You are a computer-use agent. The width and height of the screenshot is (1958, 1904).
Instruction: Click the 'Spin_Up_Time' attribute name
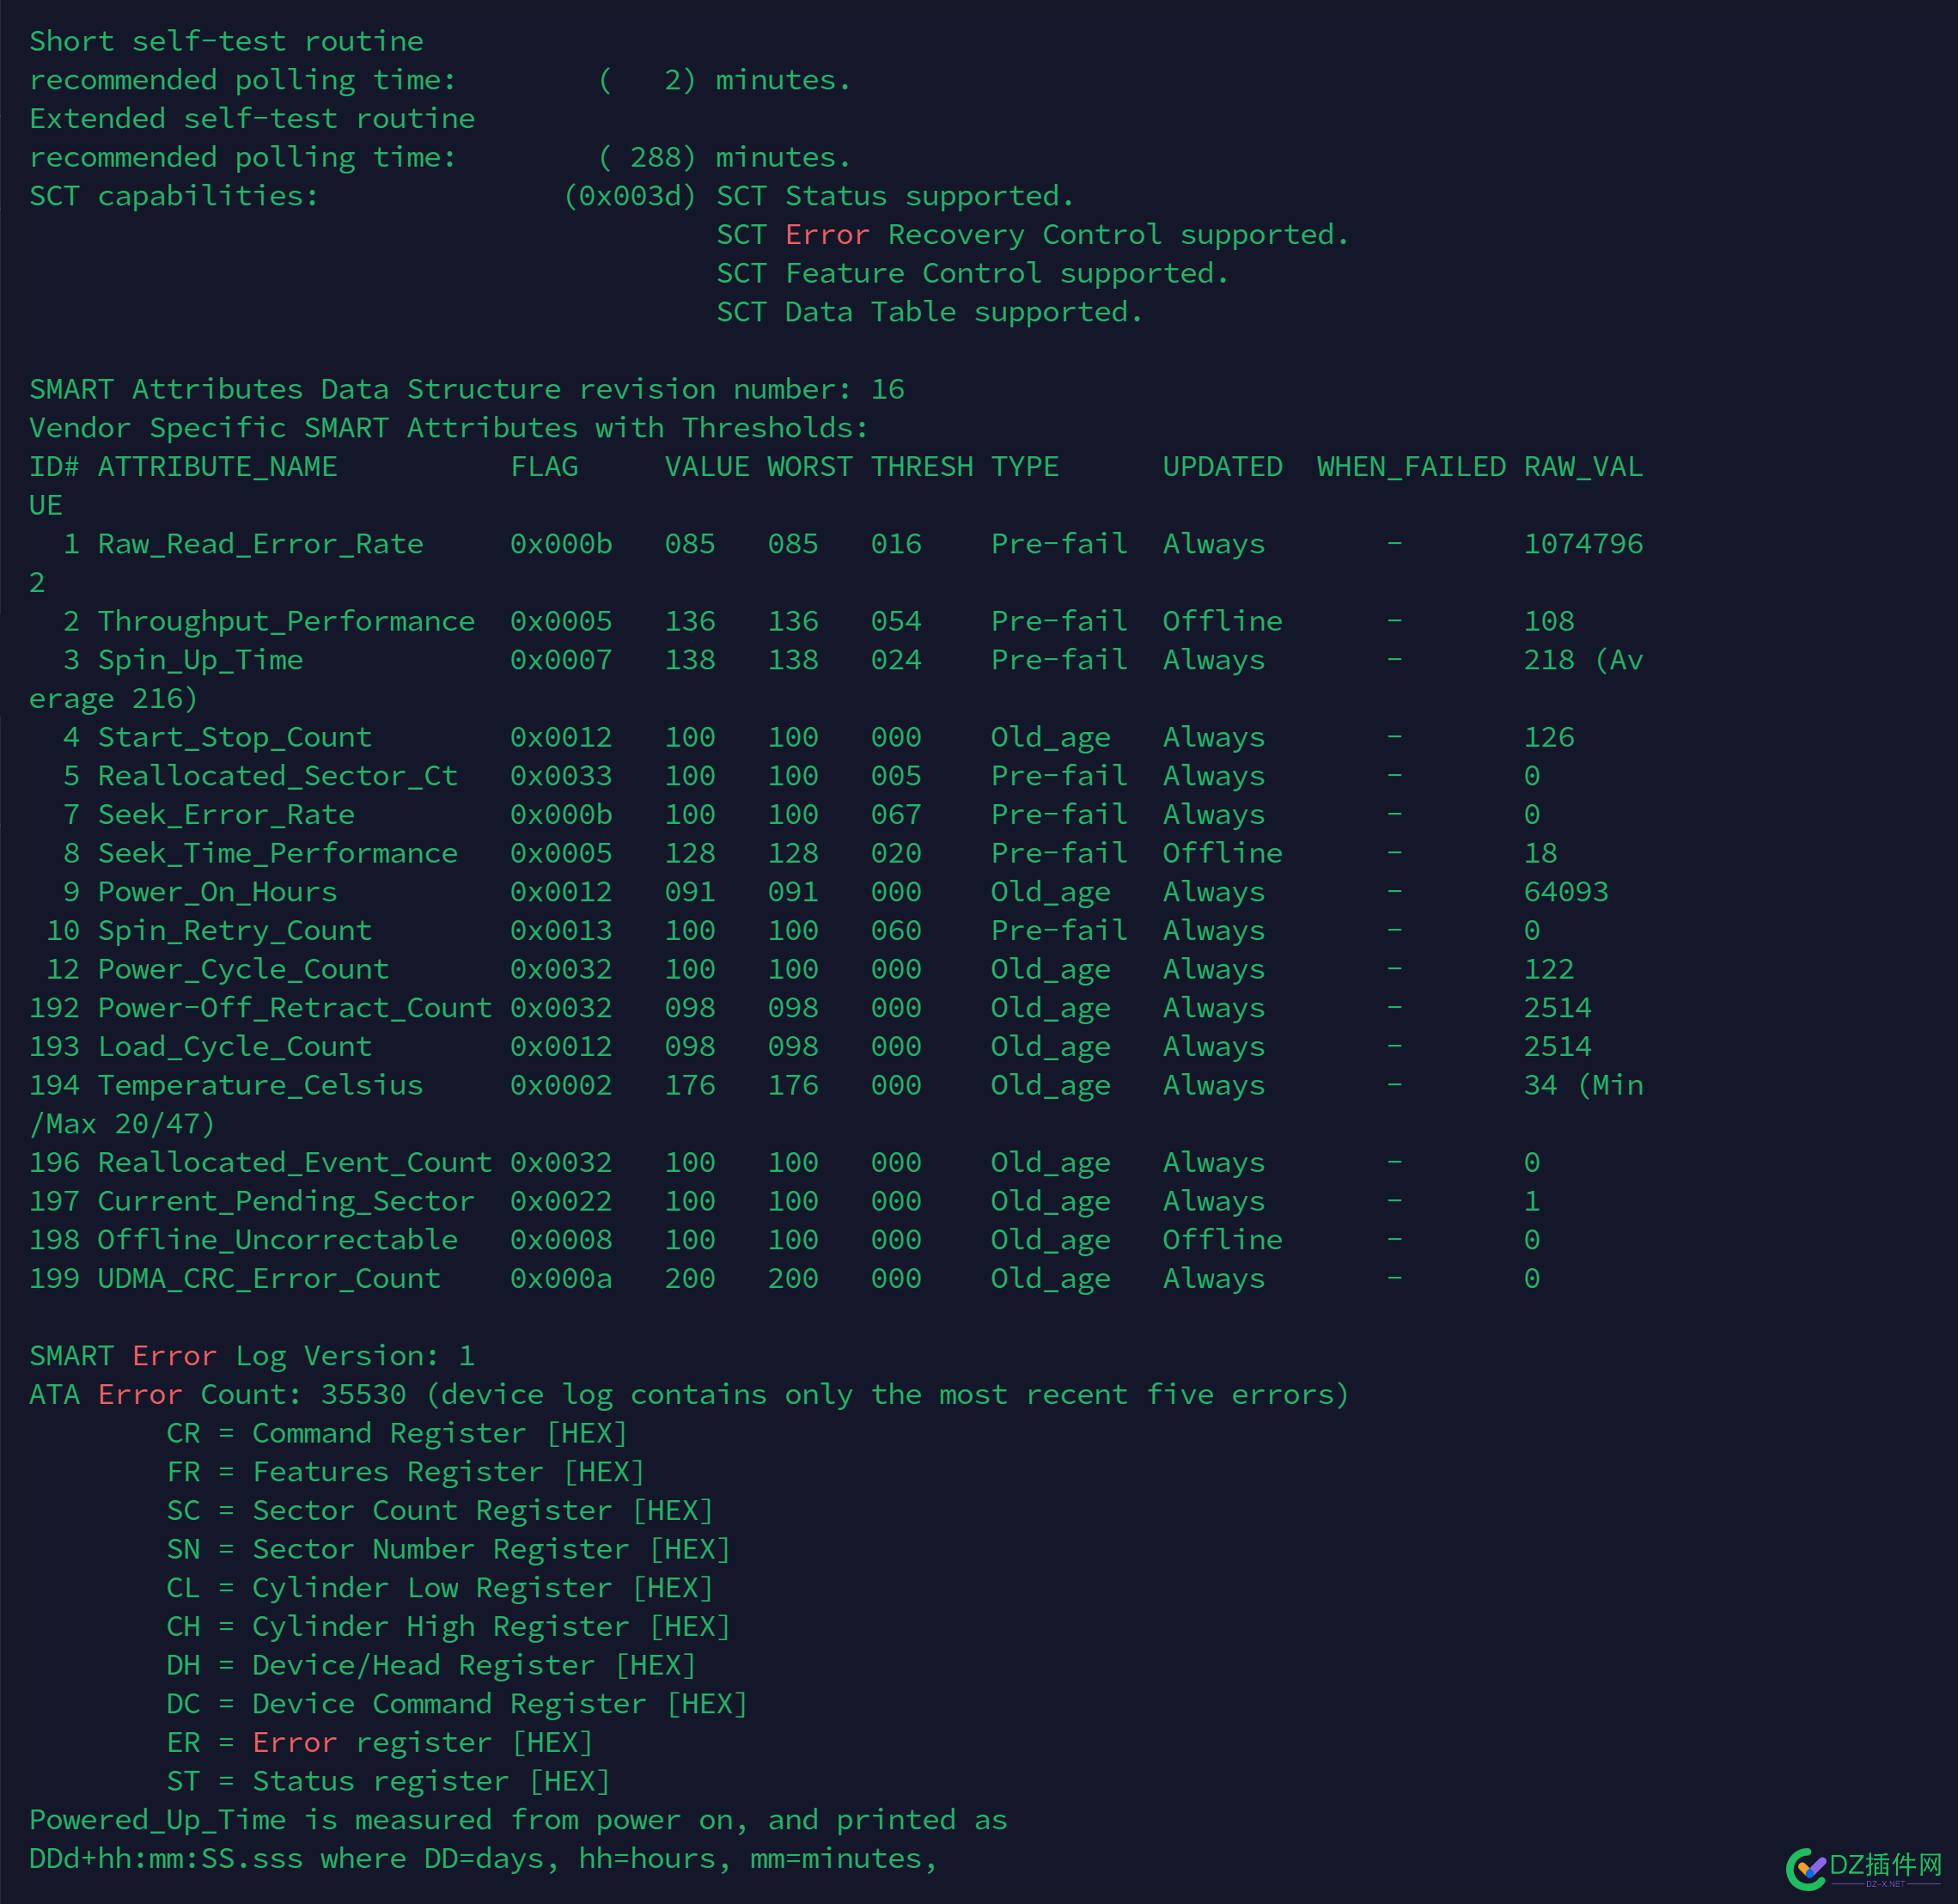(x=200, y=660)
